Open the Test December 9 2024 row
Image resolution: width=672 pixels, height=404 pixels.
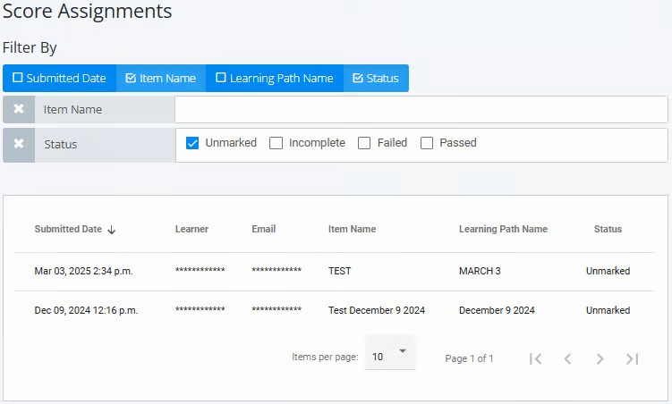pos(376,311)
